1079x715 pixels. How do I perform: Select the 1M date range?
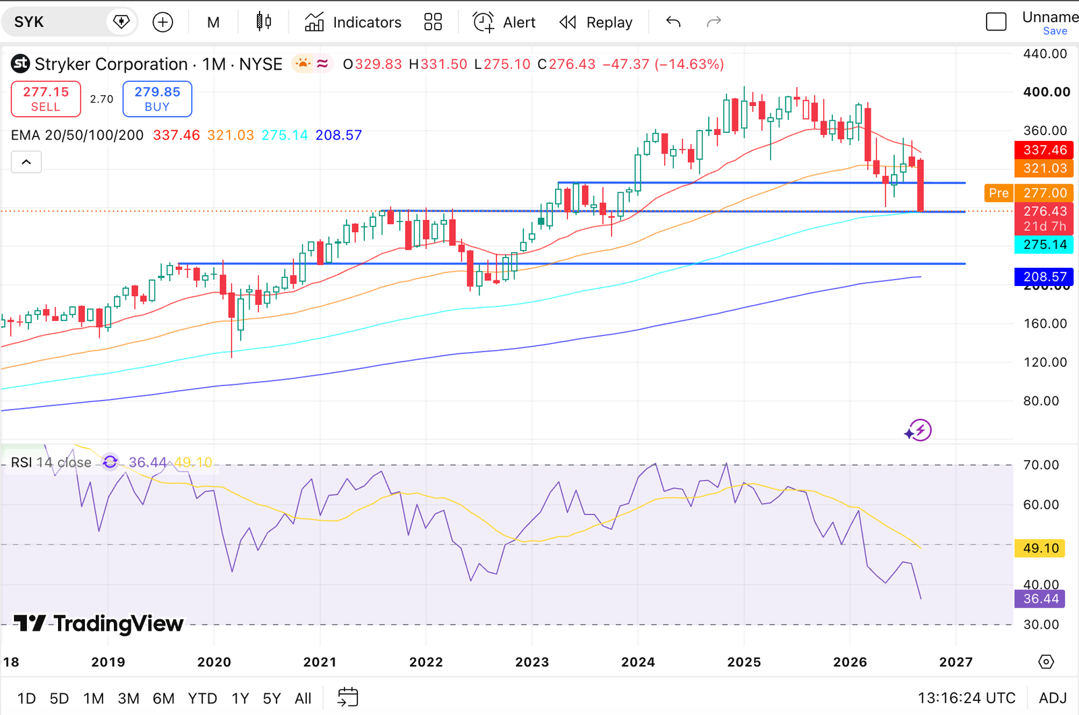[x=94, y=698]
